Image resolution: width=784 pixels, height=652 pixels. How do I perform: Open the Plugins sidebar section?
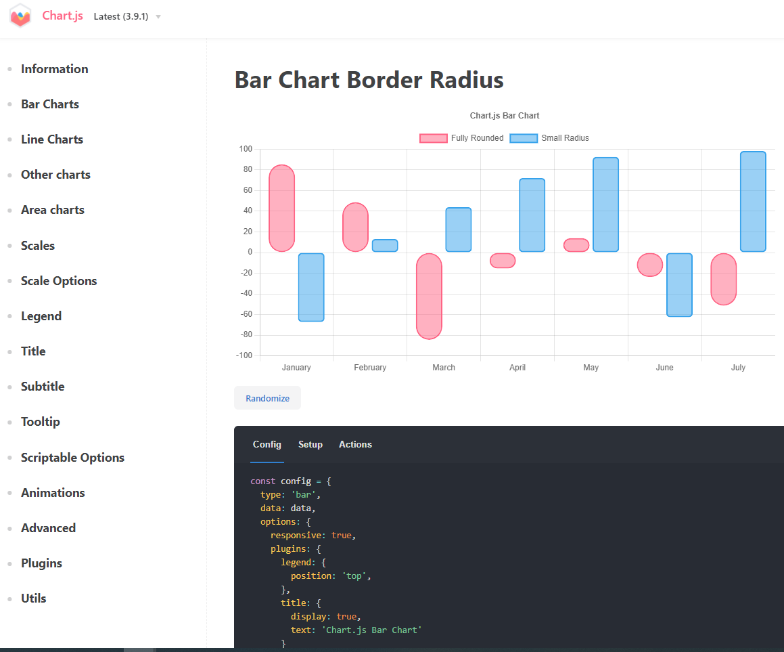pos(41,563)
